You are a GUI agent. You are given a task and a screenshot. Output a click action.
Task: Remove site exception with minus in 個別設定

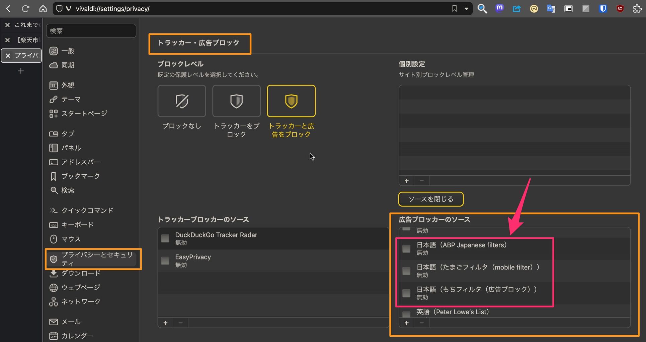click(x=422, y=181)
